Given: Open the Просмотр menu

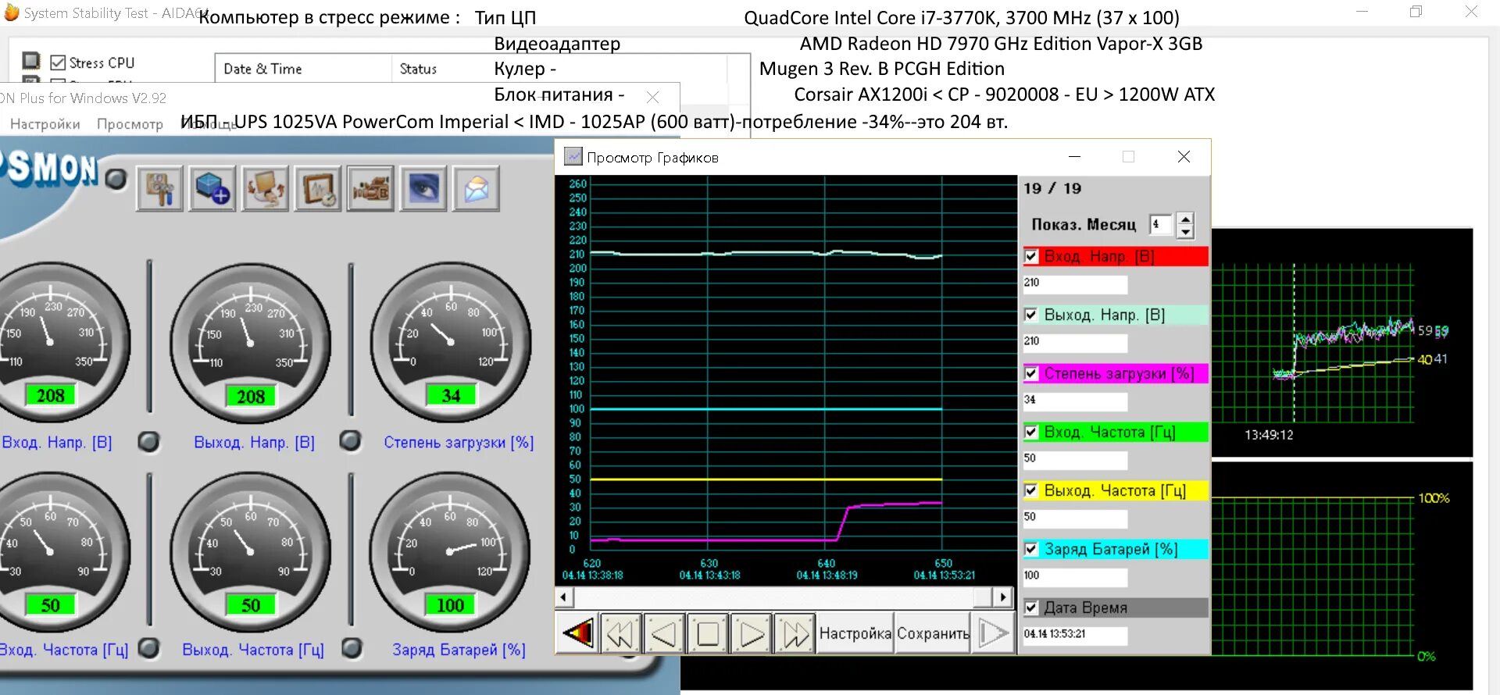Looking at the screenshot, I should tap(130, 124).
